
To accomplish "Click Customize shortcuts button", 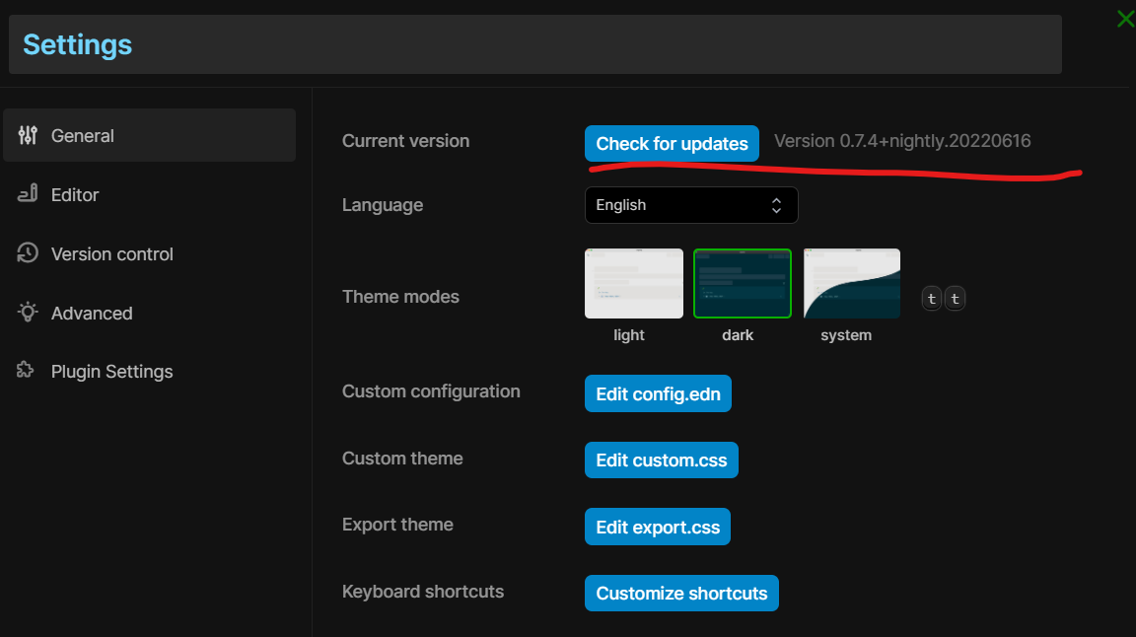I will (680, 593).
